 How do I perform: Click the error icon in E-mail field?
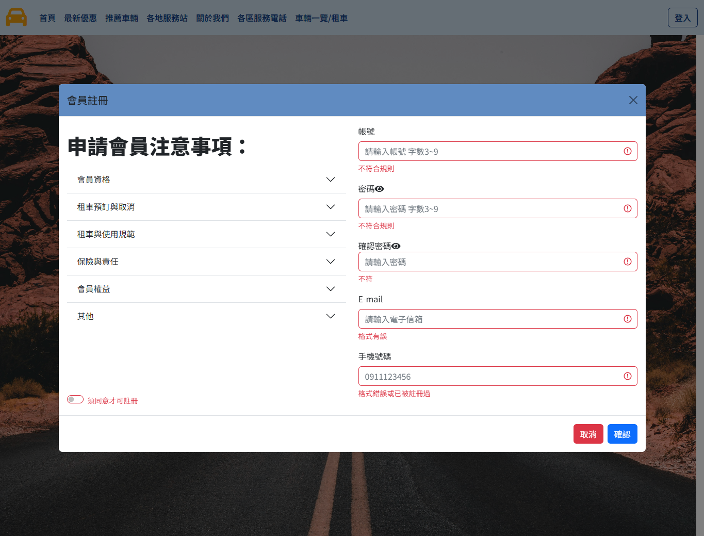click(628, 319)
